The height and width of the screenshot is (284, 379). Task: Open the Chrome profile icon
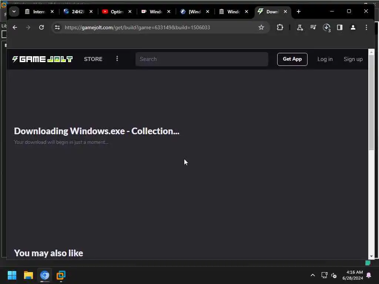(353, 27)
